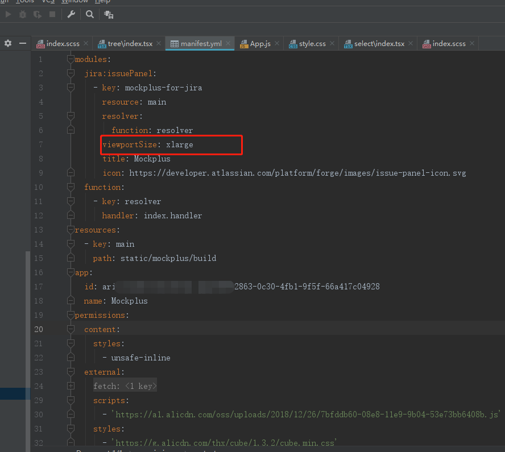The width and height of the screenshot is (505, 452).
Task: Open the App.js tab
Action: point(260,43)
